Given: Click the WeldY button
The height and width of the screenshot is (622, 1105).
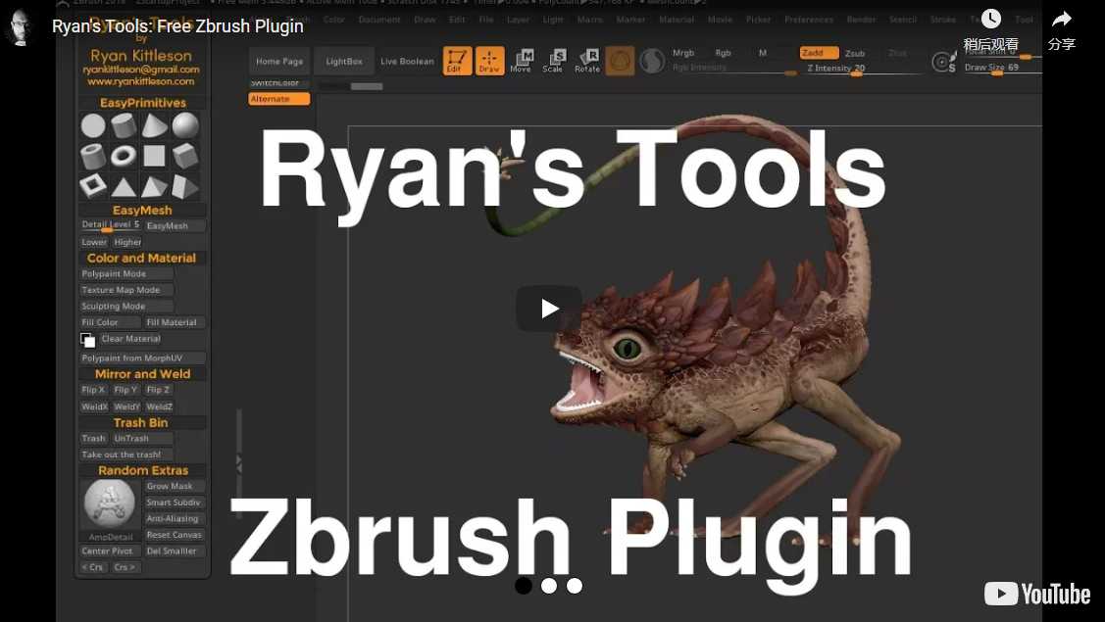Looking at the screenshot, I should (126, 407).
